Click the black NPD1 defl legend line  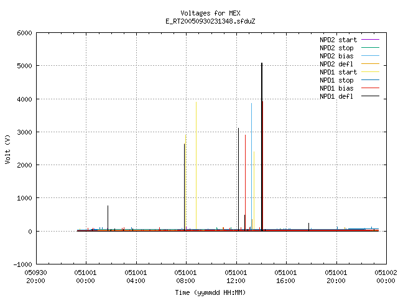coord(370,96)
